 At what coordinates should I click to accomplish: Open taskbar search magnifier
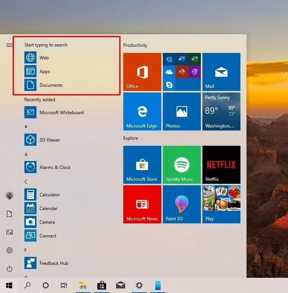click(x=27, y=285)
